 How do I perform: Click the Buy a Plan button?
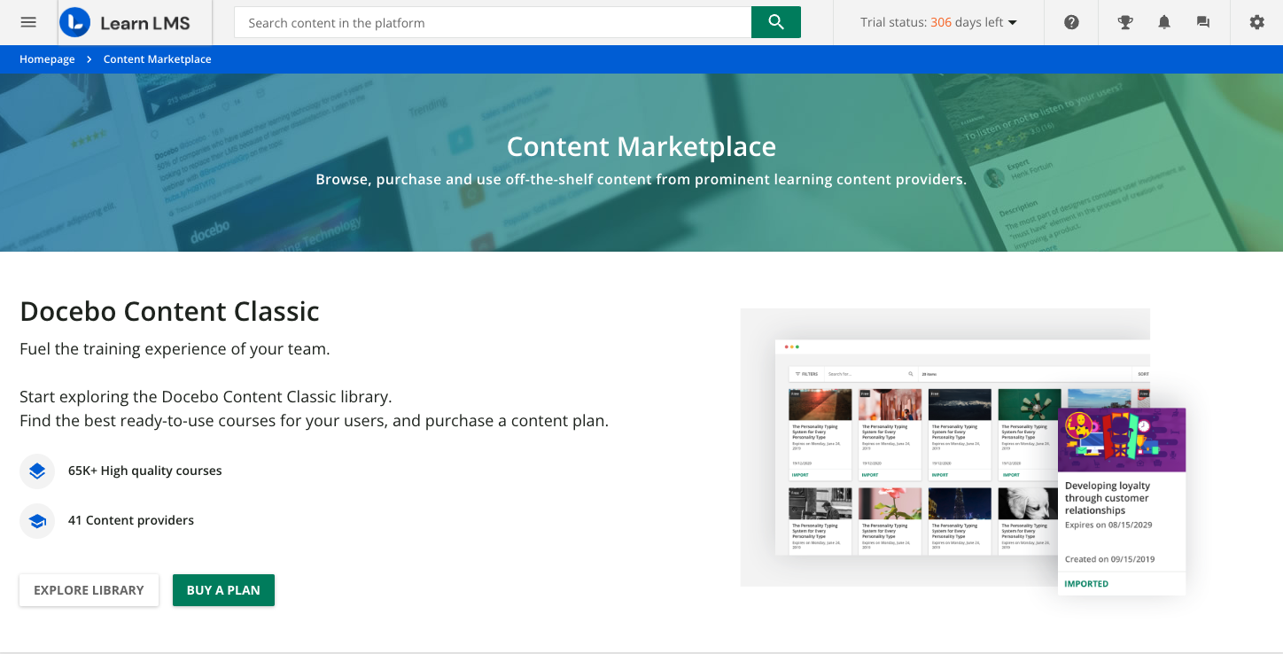tap(223, 589)
